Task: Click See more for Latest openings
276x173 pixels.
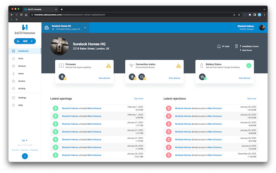Action: 139,99
